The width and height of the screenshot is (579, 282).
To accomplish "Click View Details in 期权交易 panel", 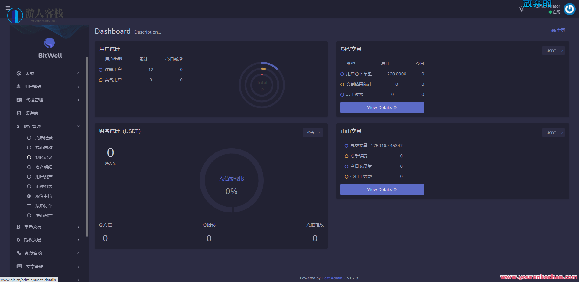I will (382, 107).
